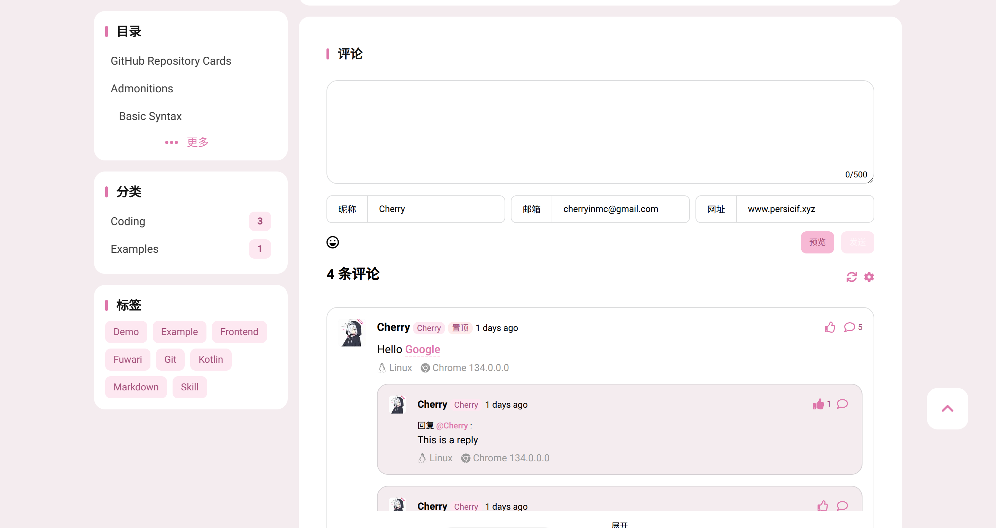Click the email field with cherryinmc@gmail.com
The height and width of the screenshot is (528, 996).
point(620,209)
